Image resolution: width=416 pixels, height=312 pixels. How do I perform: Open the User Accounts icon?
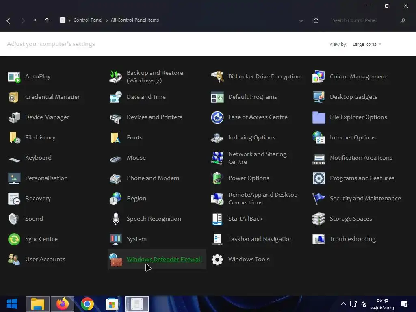tap(14, 260)
